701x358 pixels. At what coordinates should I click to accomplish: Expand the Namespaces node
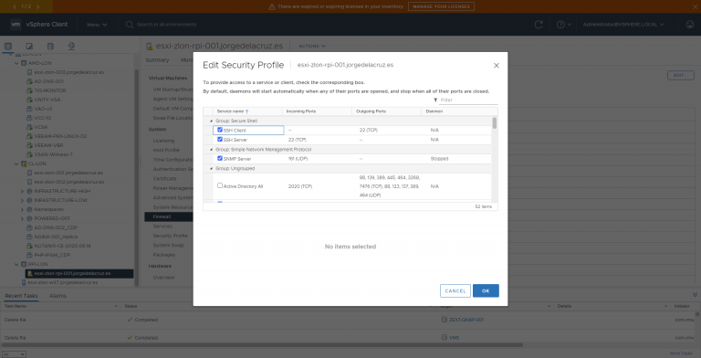pos(22,209)
